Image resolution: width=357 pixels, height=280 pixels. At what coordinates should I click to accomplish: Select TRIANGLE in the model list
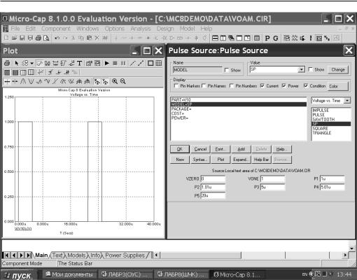[331, 133]
